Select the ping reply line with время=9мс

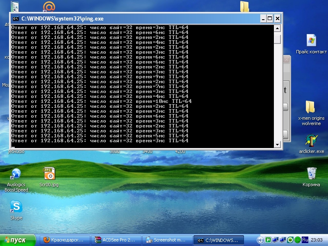pos(100,77)
